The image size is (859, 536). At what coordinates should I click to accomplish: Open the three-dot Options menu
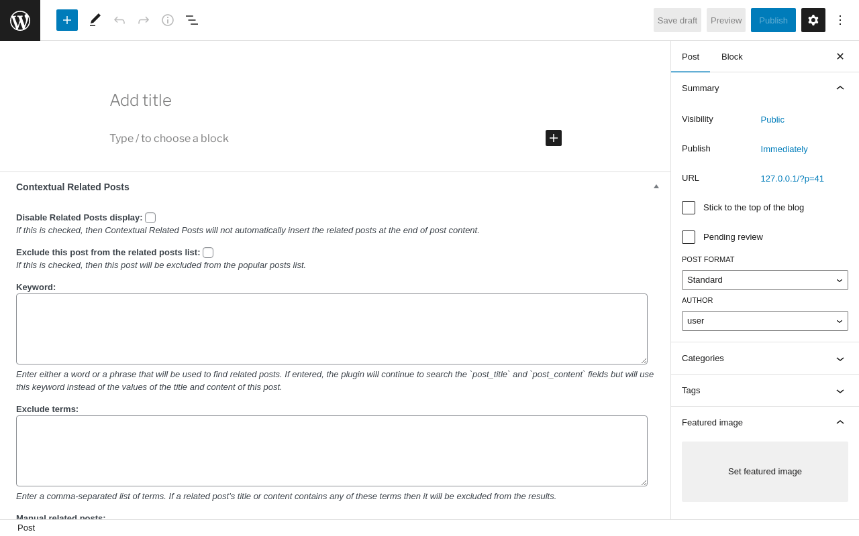click(840, 20)
